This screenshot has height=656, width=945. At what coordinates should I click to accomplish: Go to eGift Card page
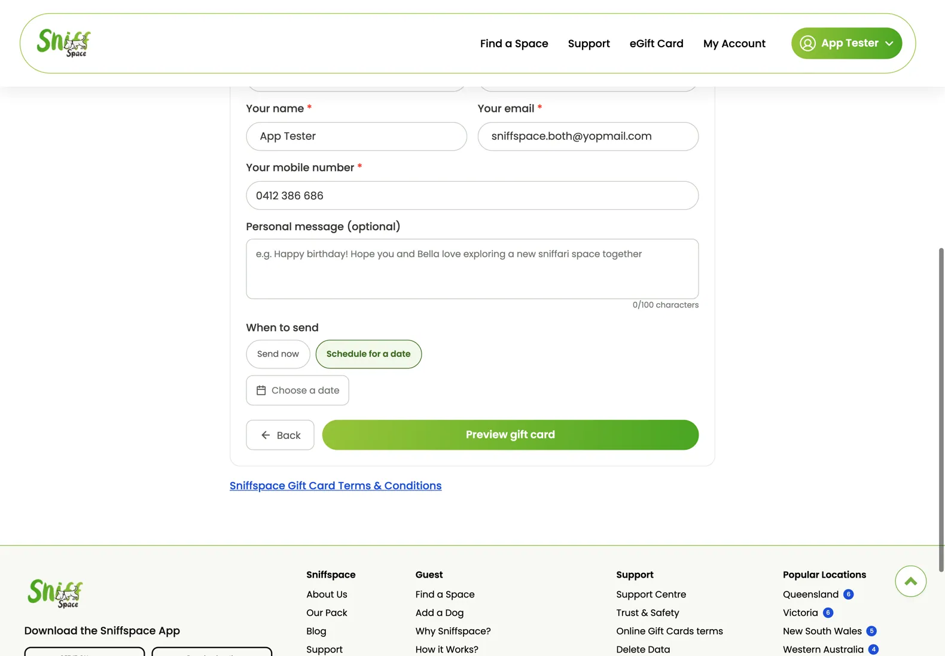[656, 43]
